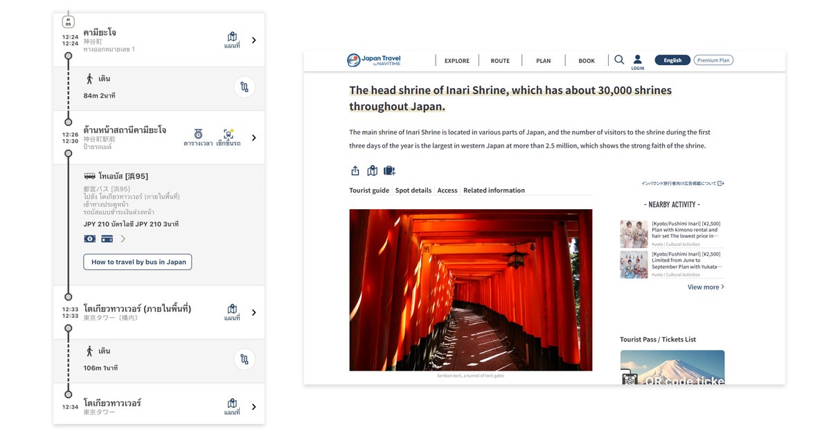Open the kimono rental and hair set thumbnail
The height and width of the screenshot is (435, 831).
(x=634, y=234)
